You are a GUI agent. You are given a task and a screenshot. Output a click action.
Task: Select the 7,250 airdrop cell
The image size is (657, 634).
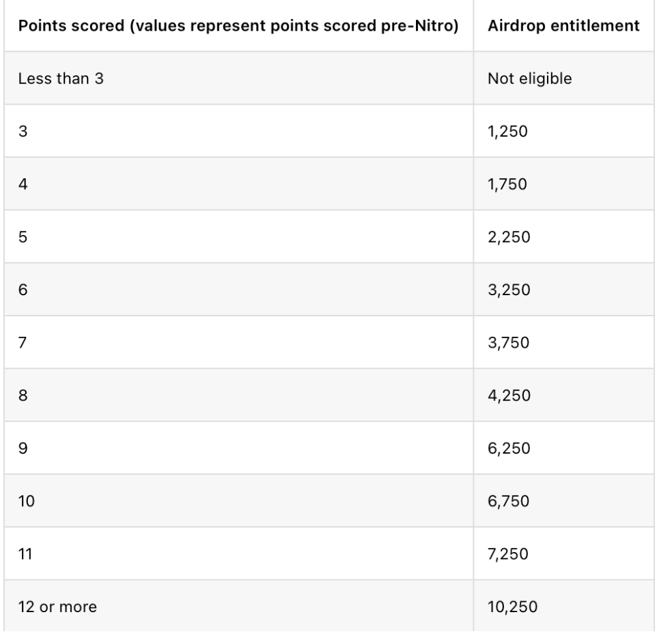point(509,554)
